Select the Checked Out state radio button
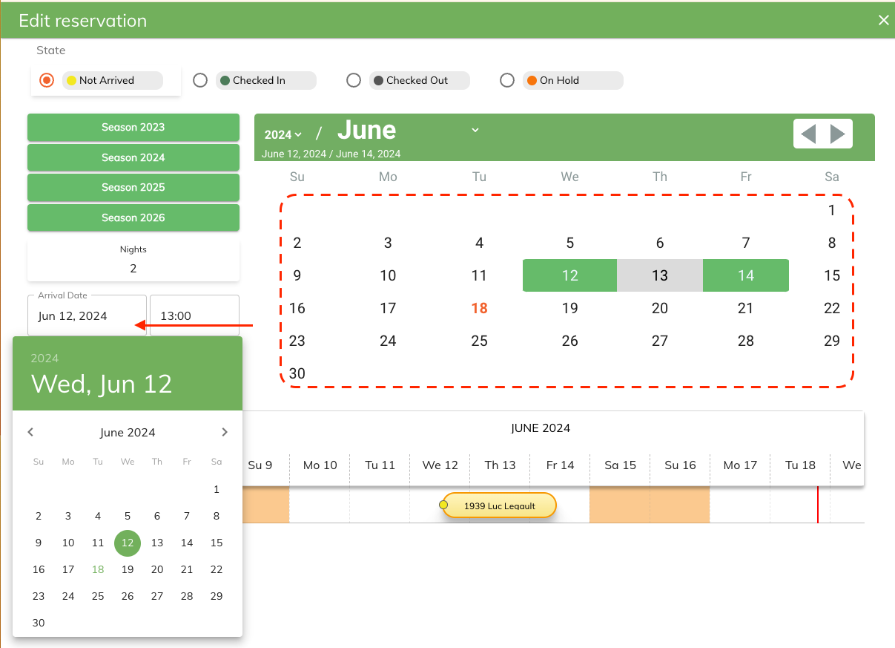Image resolution: width=895 pixels, height=648 pixels. click(354, 80)
